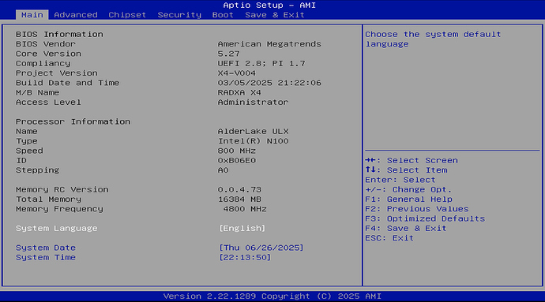Viewport: 545px width, 302px height.
Task: Open the Chipset tab
Action: coord(127,15)
